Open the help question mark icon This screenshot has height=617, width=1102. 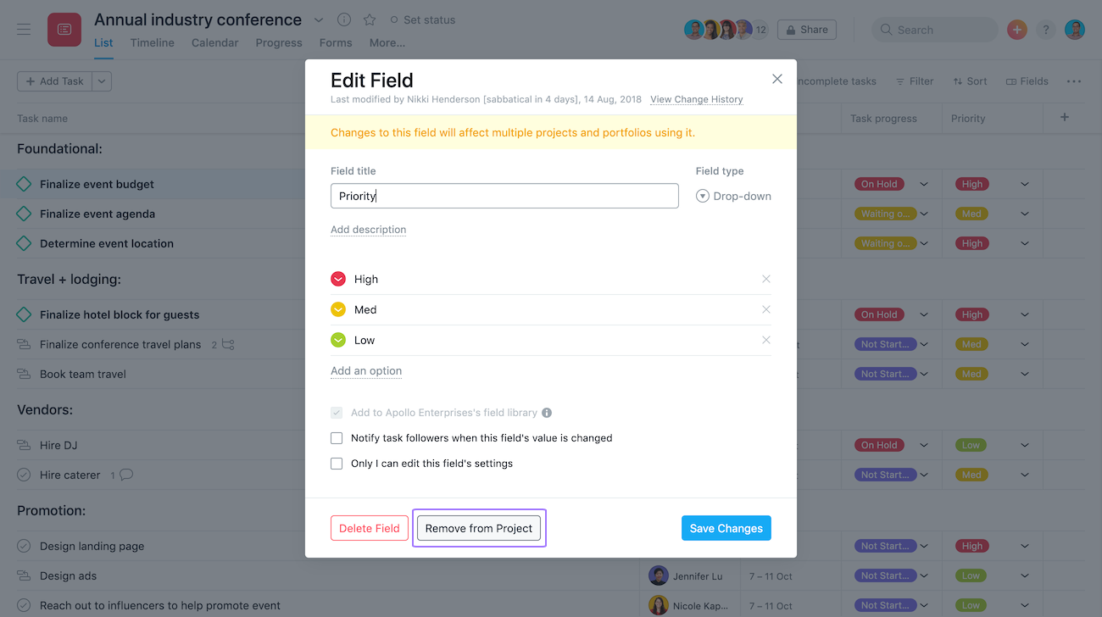1045,30
